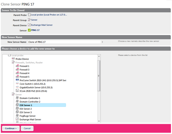Image resolution: width=172 pixels, height=134 pixels.
Task: Click the Firewall 1 device icon
Action: (17, 66)
